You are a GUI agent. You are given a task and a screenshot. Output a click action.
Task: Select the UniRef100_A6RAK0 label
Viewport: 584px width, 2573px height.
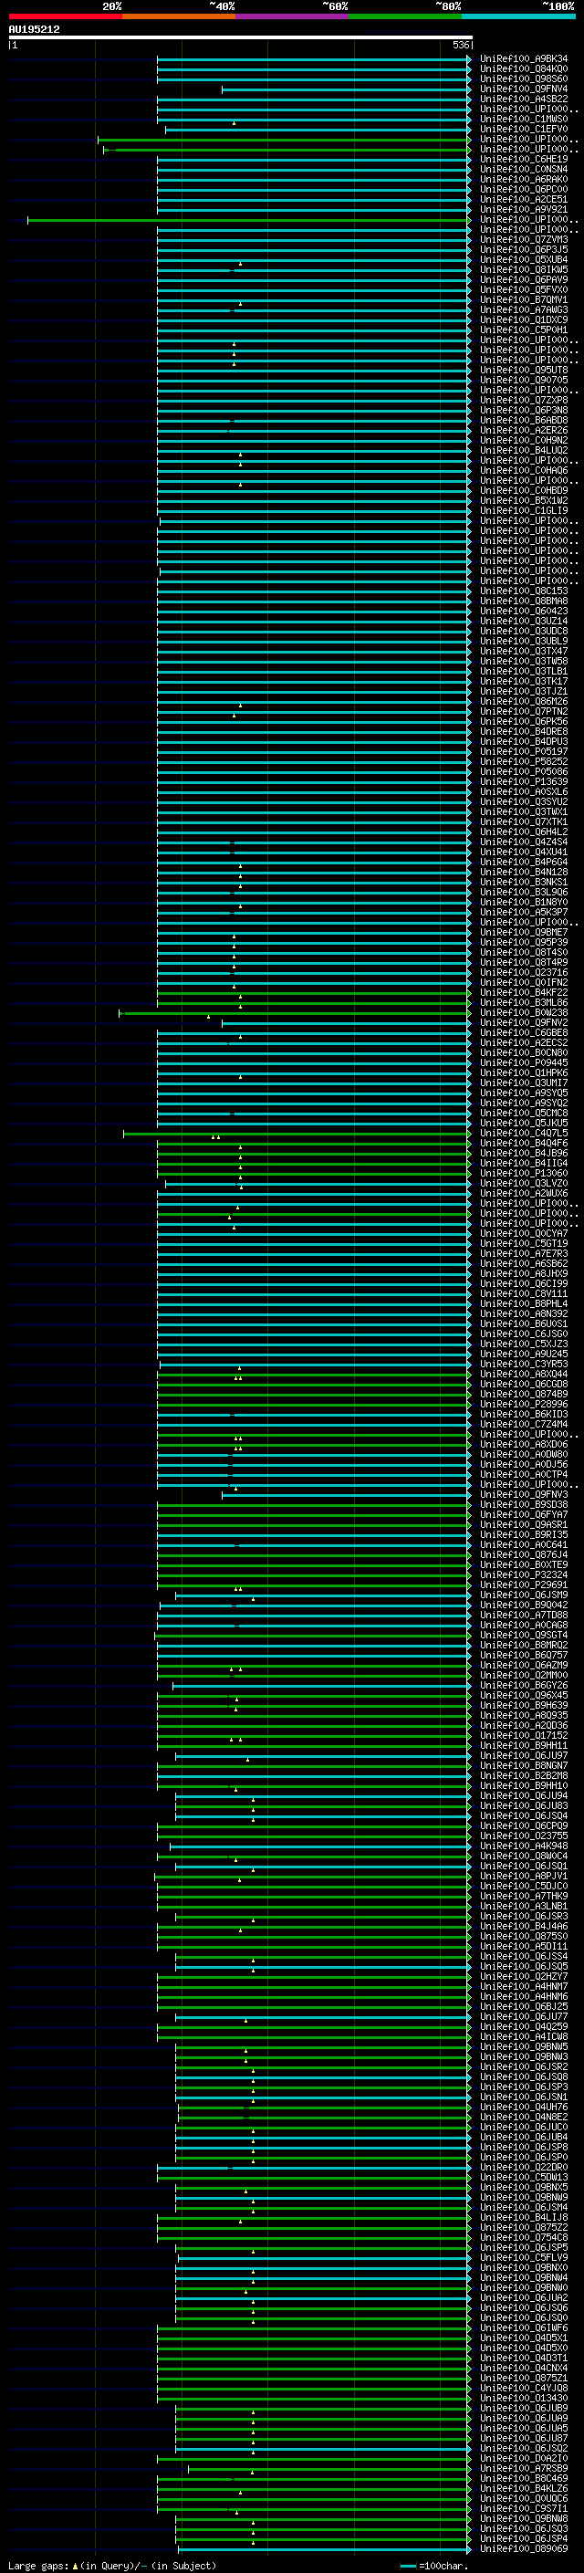click(x=523, y=179)
